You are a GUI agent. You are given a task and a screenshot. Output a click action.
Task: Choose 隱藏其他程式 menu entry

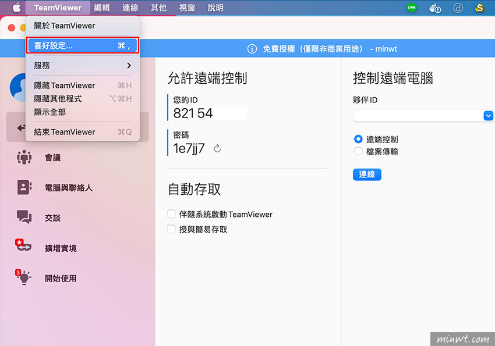[82, 99]
